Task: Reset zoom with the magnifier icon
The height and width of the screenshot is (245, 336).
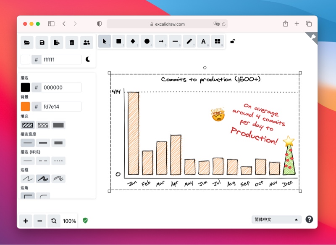Action: click(54, 221)
